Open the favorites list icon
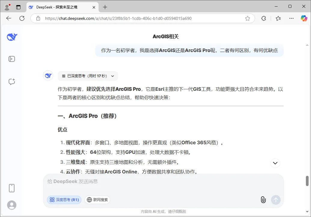 (278, 18)
